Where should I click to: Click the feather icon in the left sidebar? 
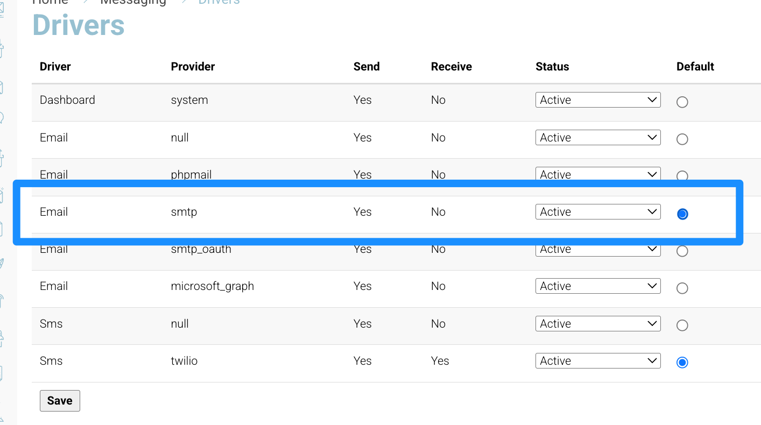[2, 264]
